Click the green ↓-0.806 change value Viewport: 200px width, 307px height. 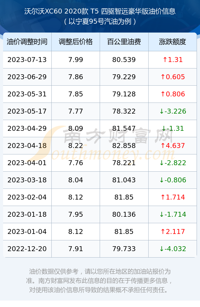(173, 180)
